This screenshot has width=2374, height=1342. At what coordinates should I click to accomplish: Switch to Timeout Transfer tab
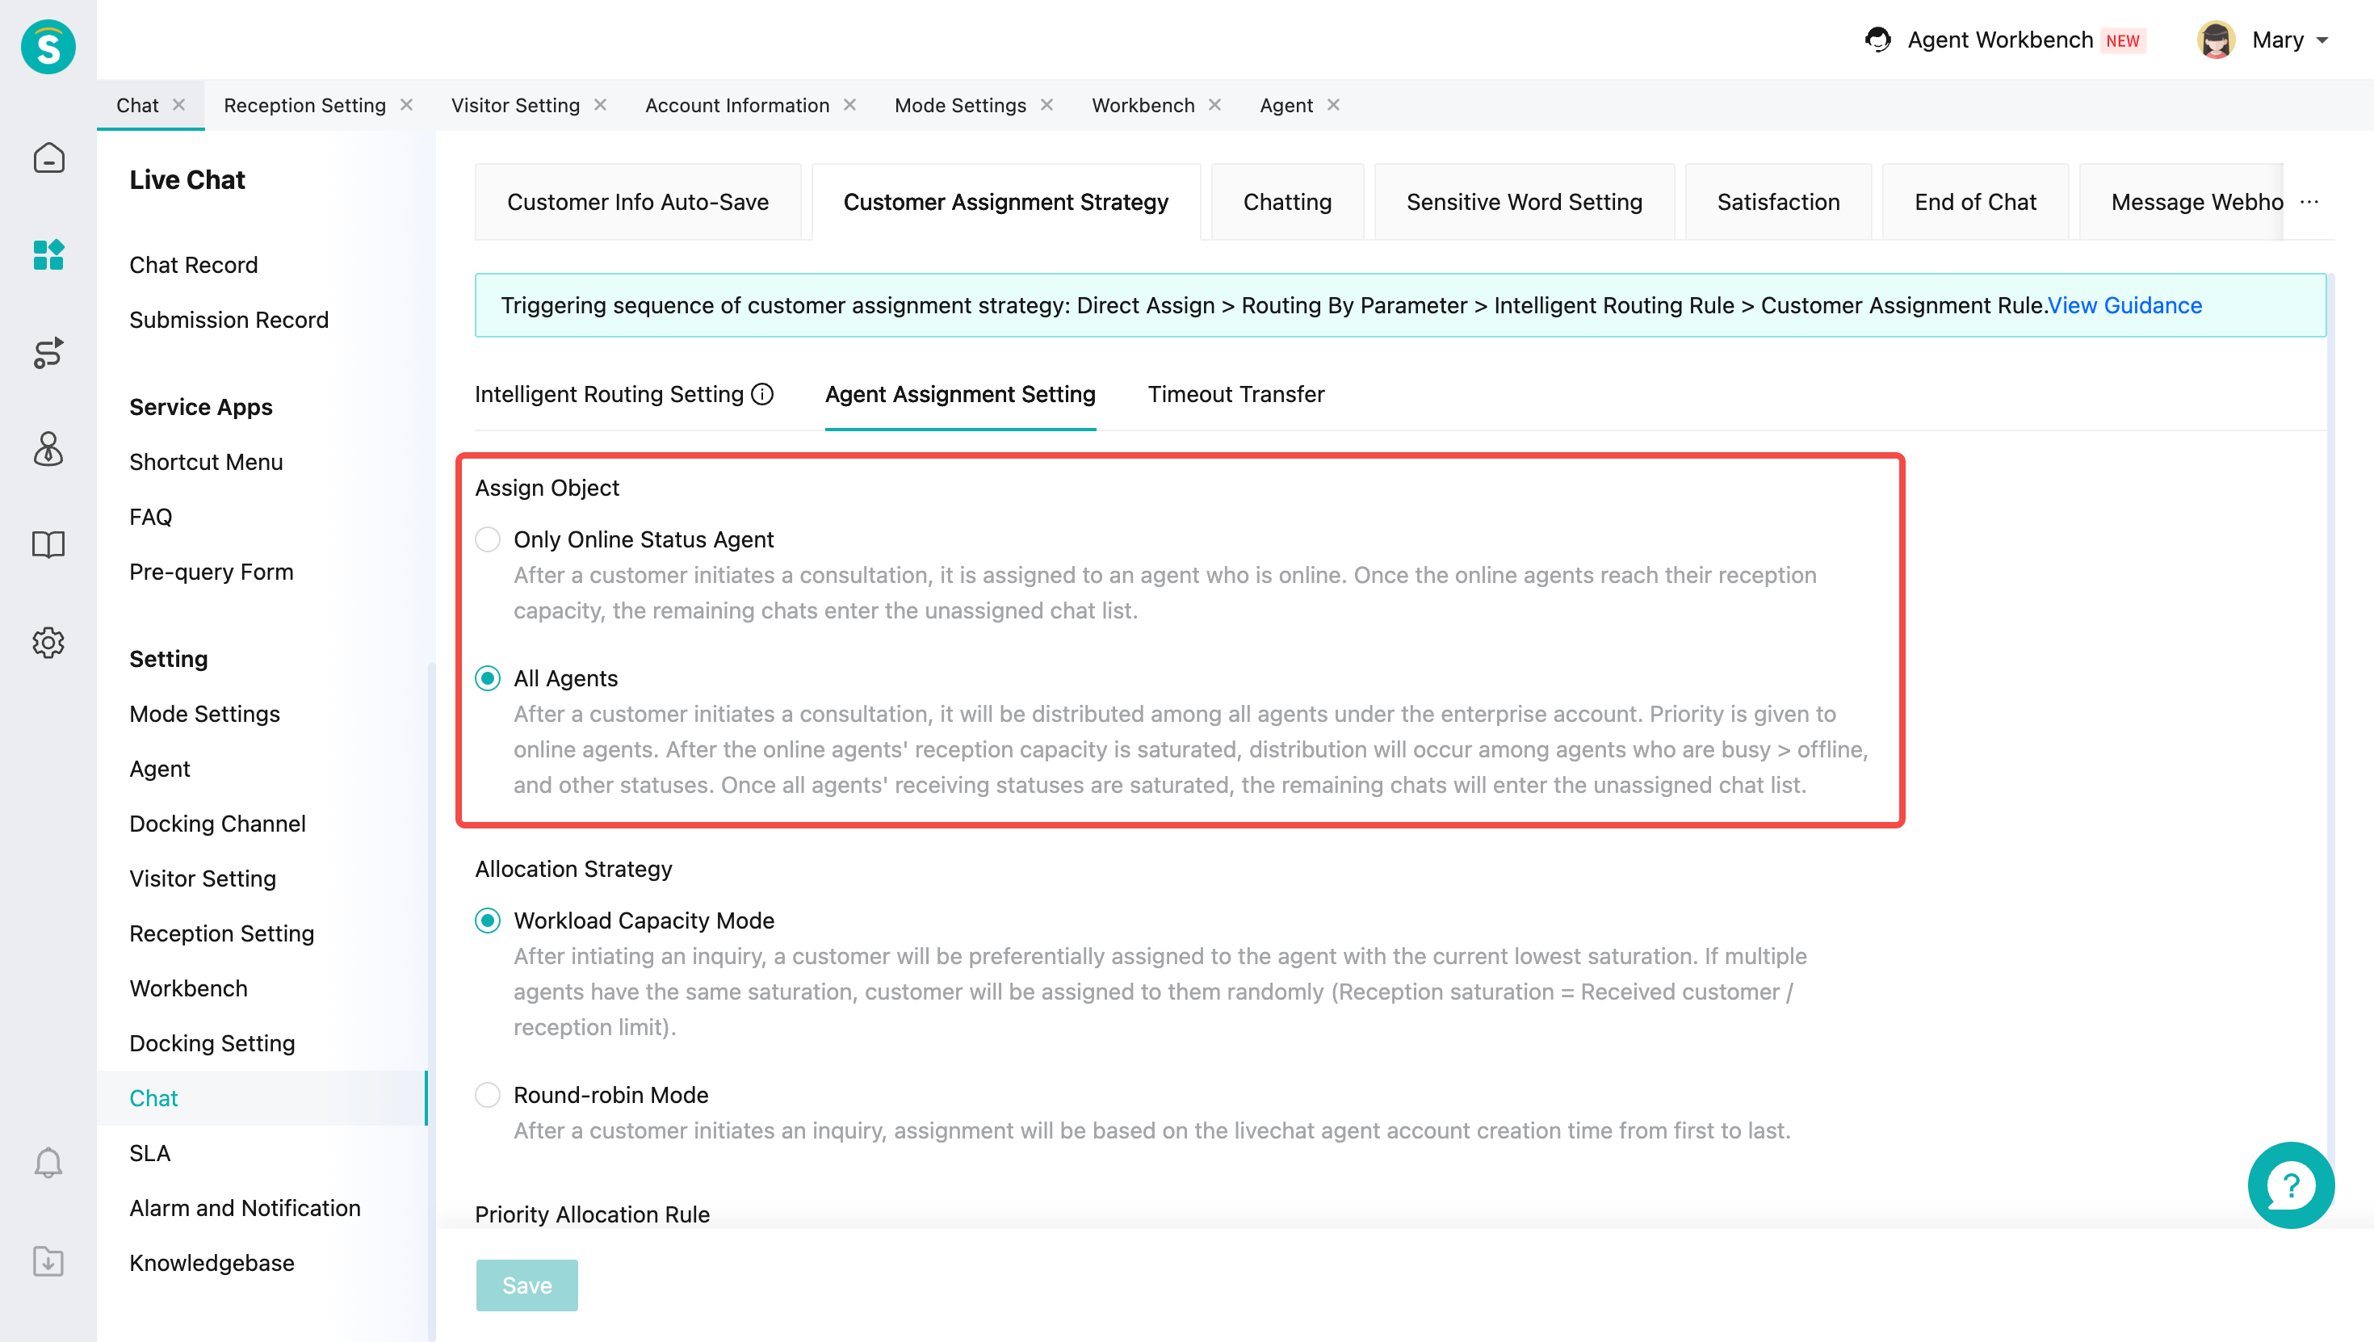tap(1235, 395)
